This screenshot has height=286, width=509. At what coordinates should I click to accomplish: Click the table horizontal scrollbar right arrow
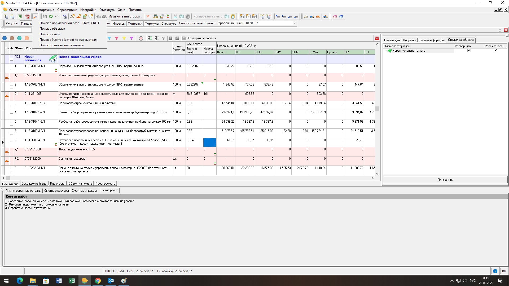pyautogui.click(x=373, y=178)
